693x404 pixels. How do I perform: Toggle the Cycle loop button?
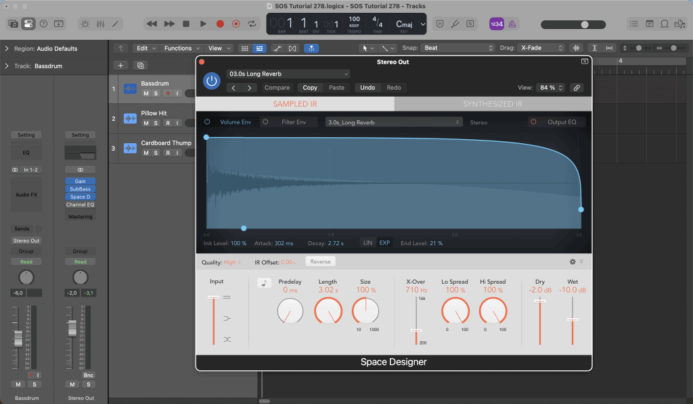(x=252, y=24)
